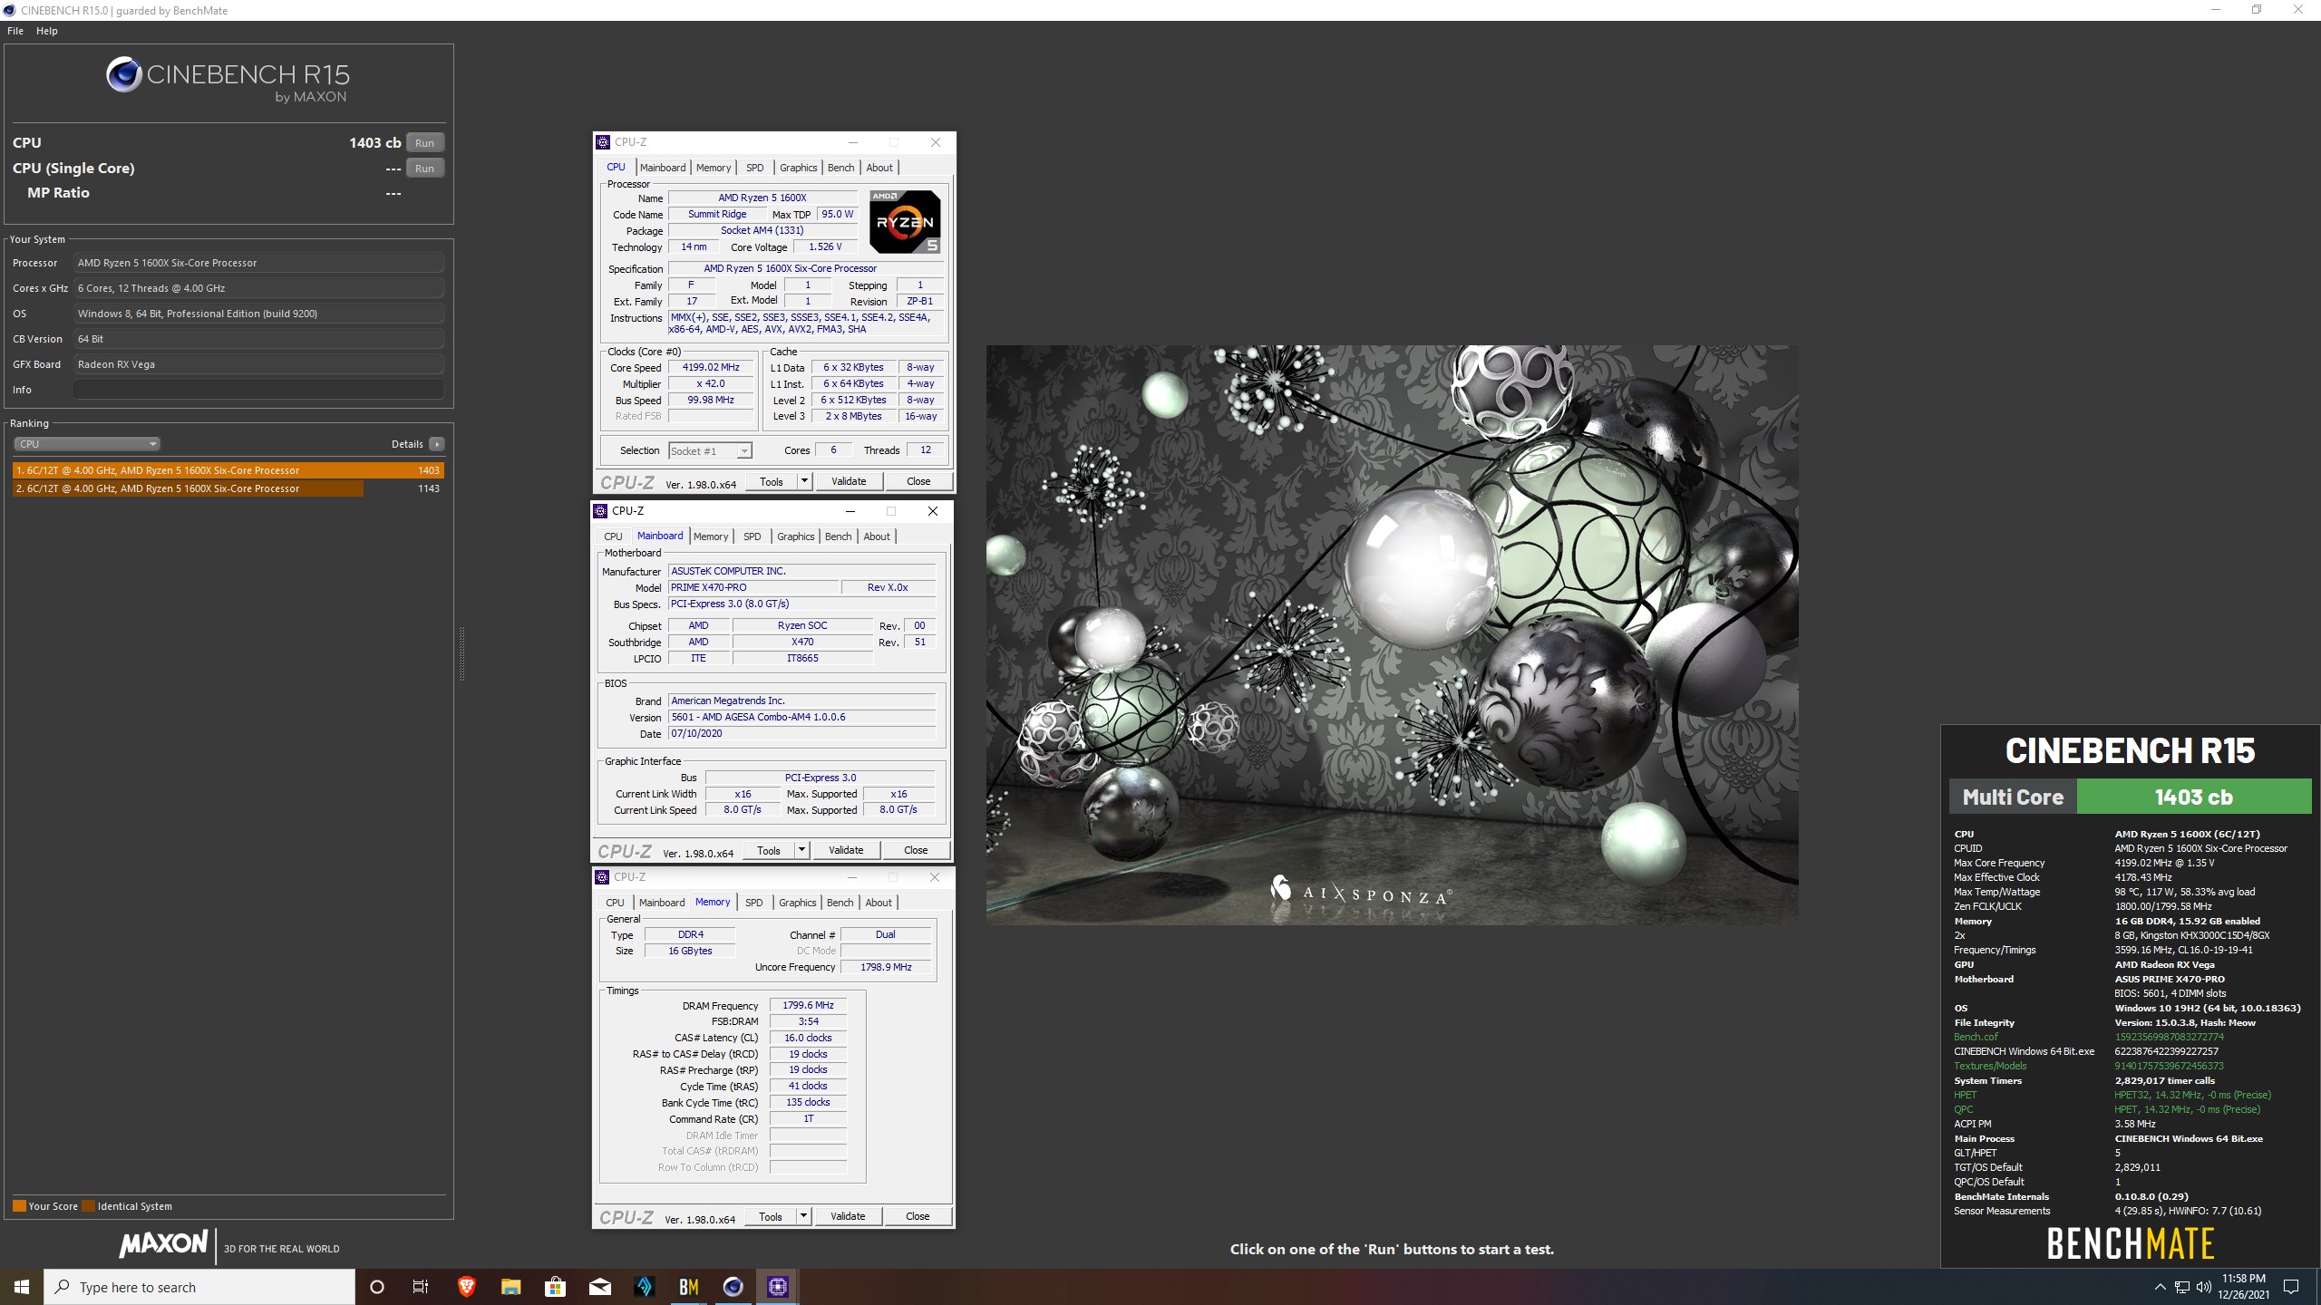Click the taskbar search box
This screenshot has width=2321, height=1305.
199,1287
